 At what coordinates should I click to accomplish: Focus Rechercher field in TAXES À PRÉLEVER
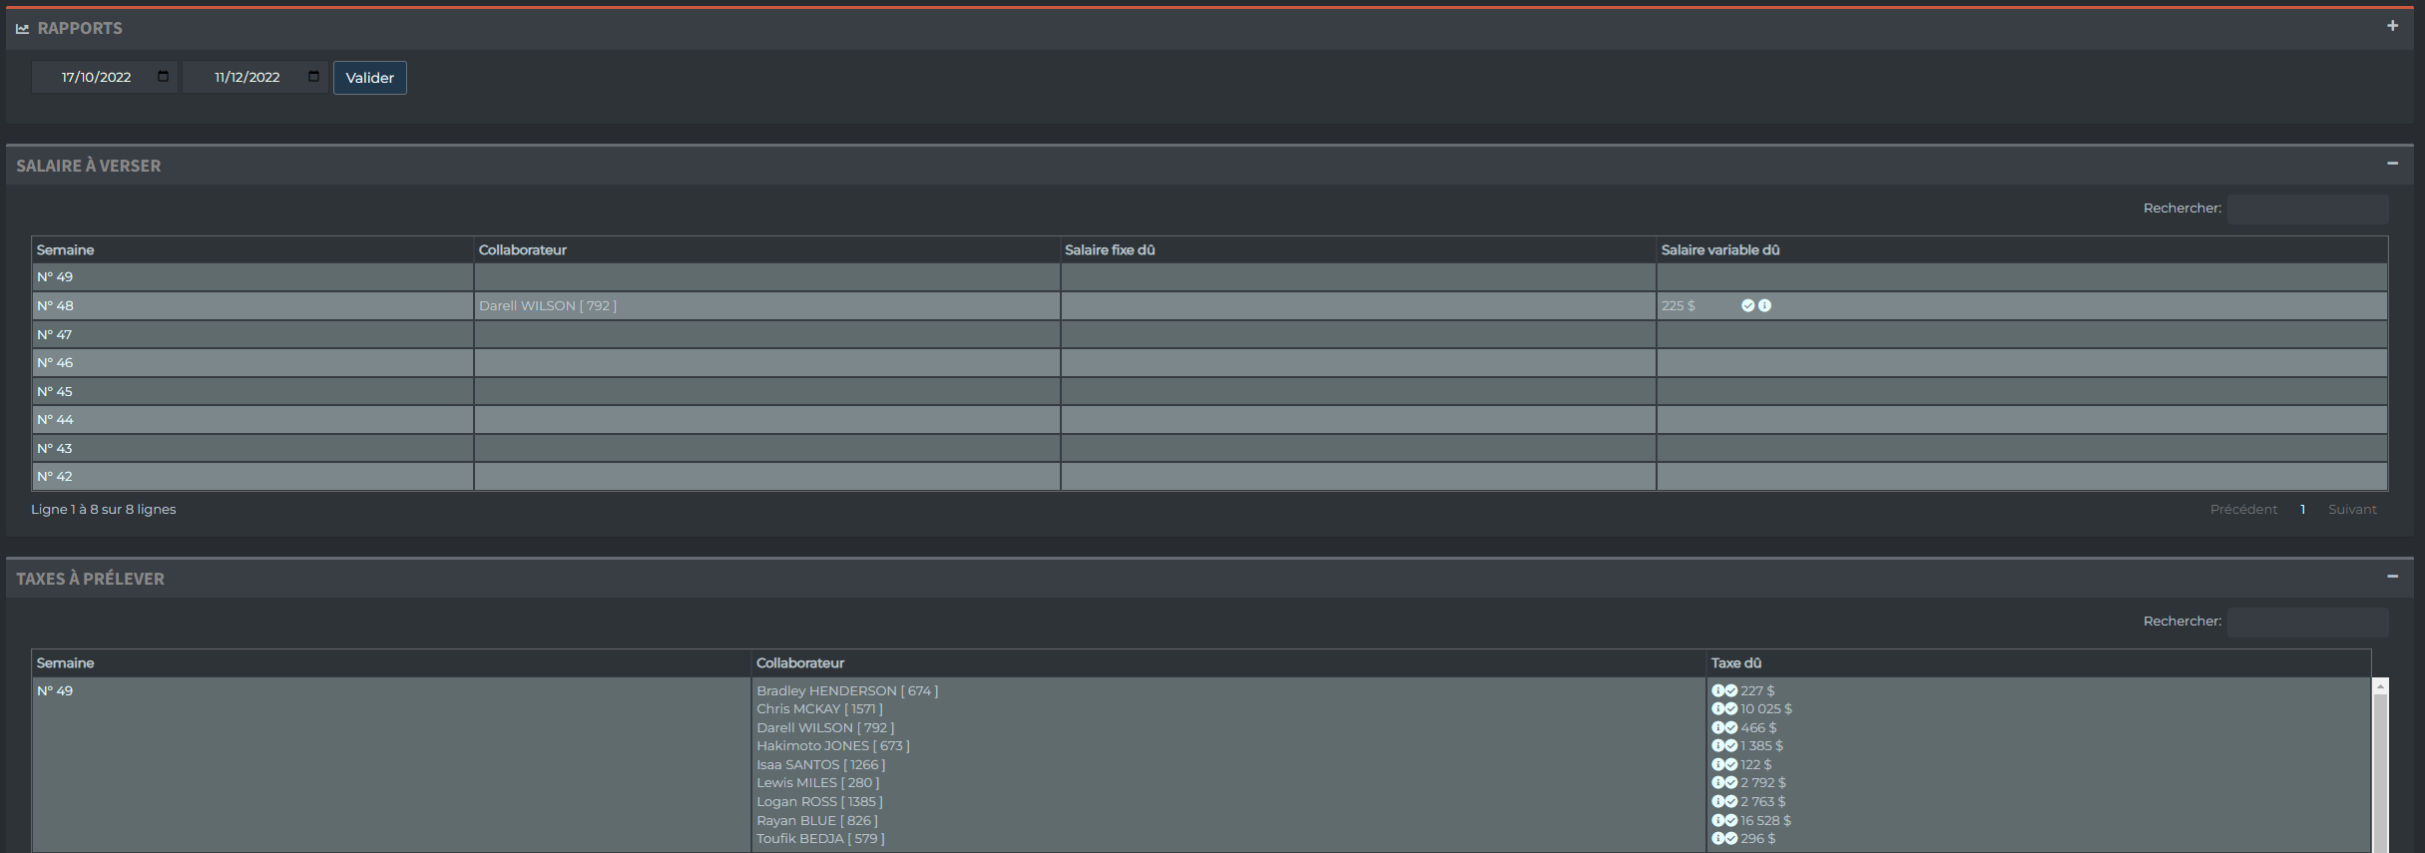pyautogui.click(x=2307, y=623)
